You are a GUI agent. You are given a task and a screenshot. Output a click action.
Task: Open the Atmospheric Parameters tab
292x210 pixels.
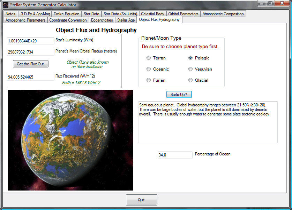pyautogui.click(x=25, y=20)
